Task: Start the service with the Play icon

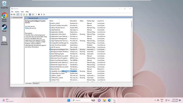Action: [36, 15]
